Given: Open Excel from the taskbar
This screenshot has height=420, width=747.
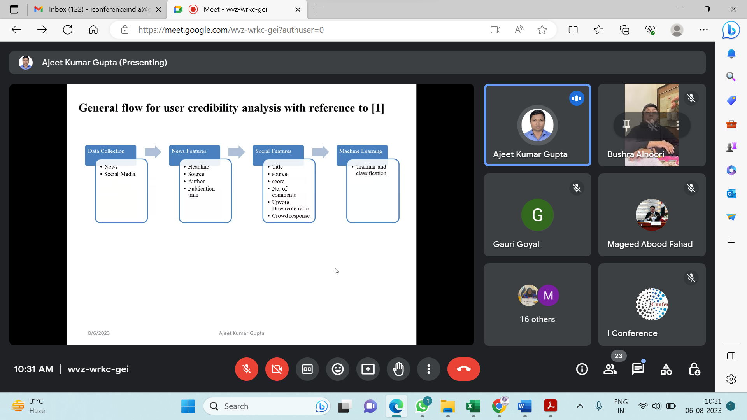Looking at the screenshot, I should 473,406.
